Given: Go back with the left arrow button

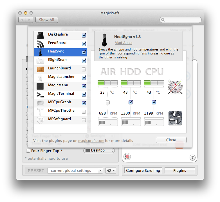Looking at the screenshot, I should 22,20.
